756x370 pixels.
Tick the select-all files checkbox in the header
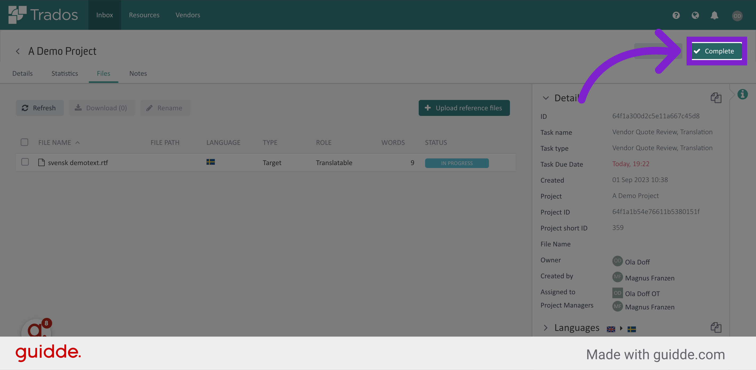24,142
